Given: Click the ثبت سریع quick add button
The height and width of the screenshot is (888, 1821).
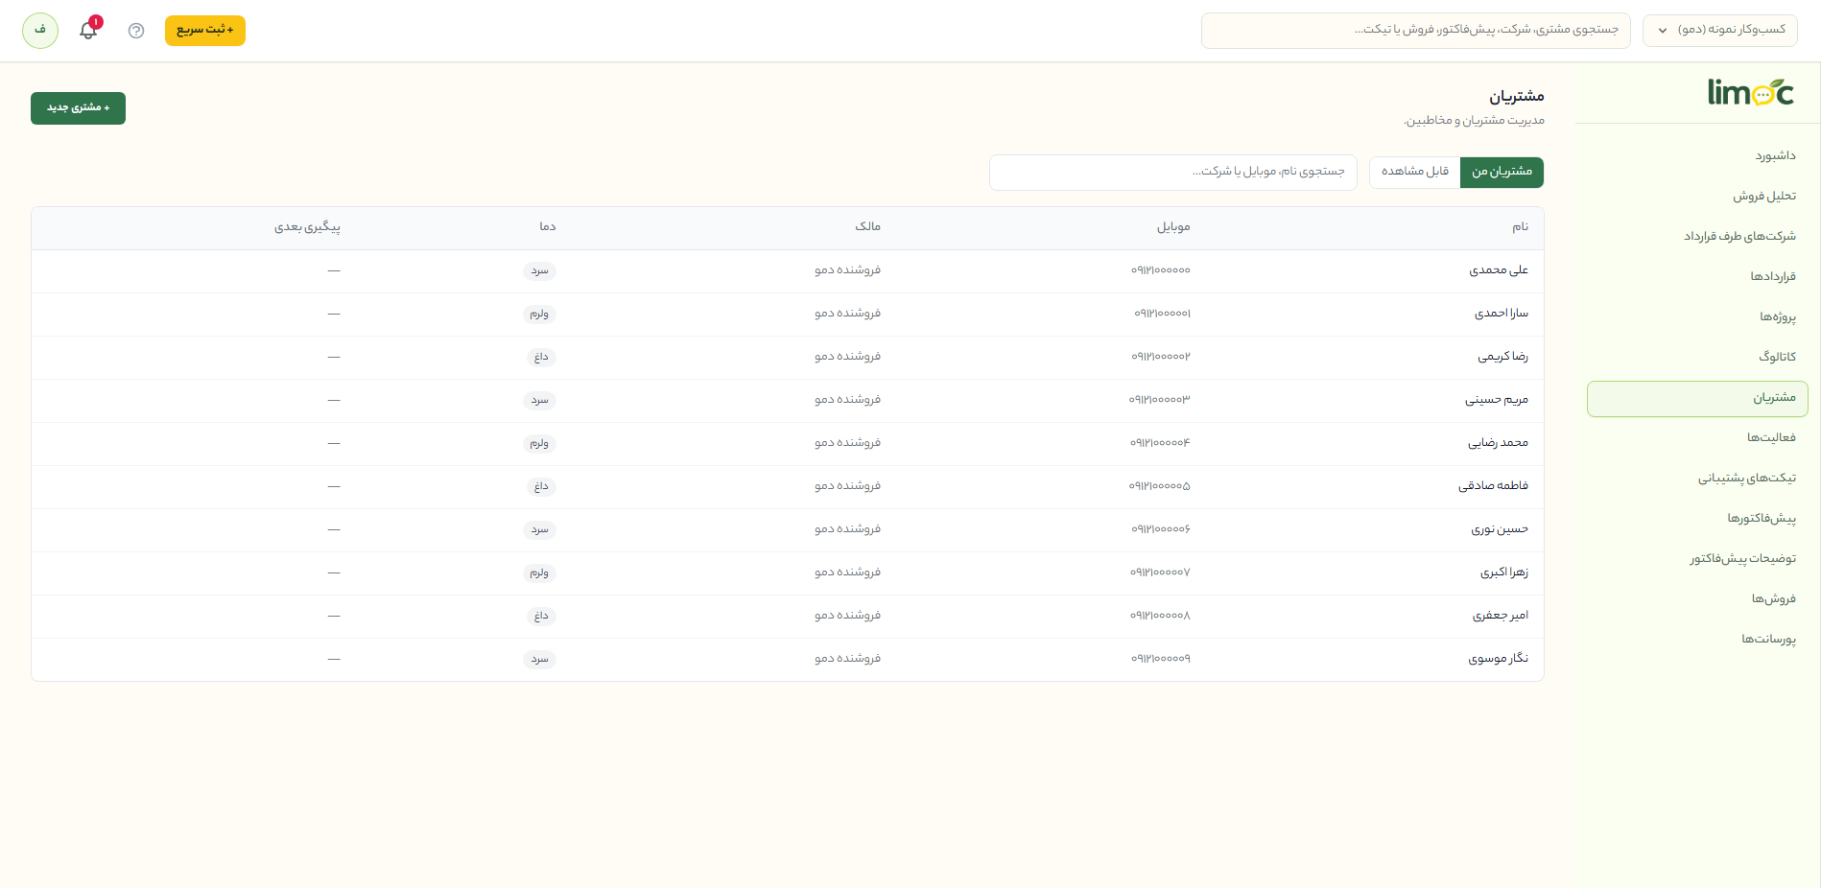Looking at the screenshot, I should (x=205, y=31).
